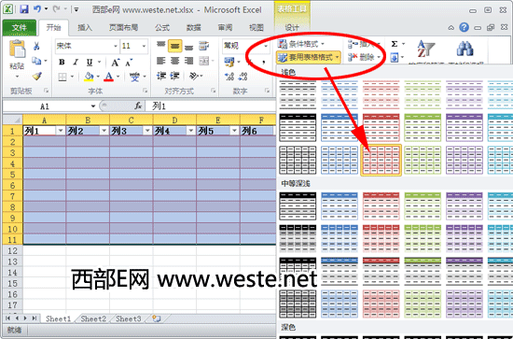Toggle Bold formatting

tap(62, 63)
